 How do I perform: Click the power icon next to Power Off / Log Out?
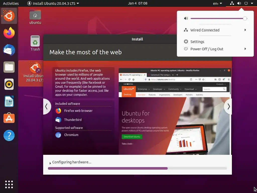pos(186,49)
